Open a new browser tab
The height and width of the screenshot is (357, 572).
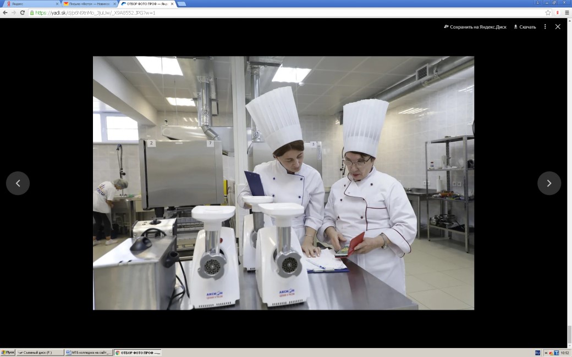coord(182,4)
